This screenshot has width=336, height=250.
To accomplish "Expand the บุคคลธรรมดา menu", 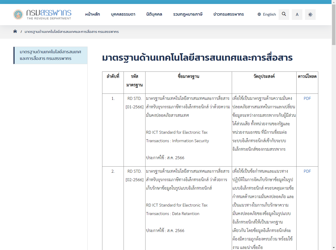I will click(x=123, y=14).
